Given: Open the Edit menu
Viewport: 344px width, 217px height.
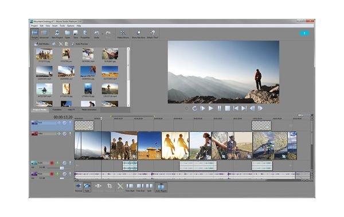Looking at the screenshot, I should pyautogui.click(x=42, y=26).
